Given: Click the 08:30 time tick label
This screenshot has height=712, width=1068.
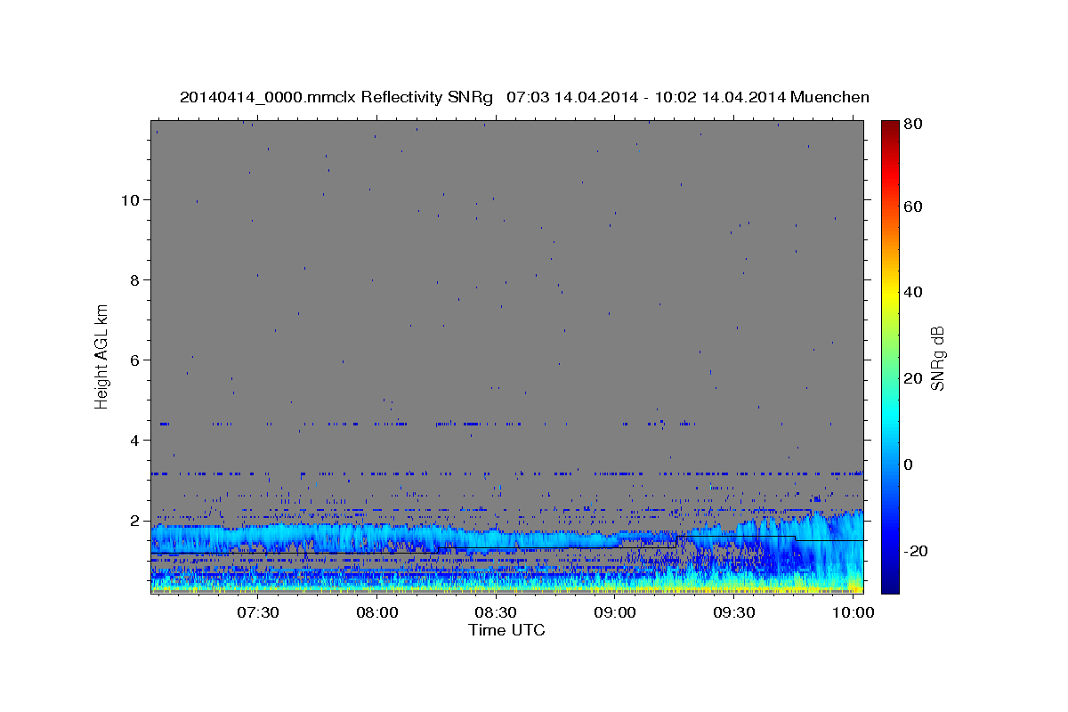Looking at the screenshot, I should [497, 613].
